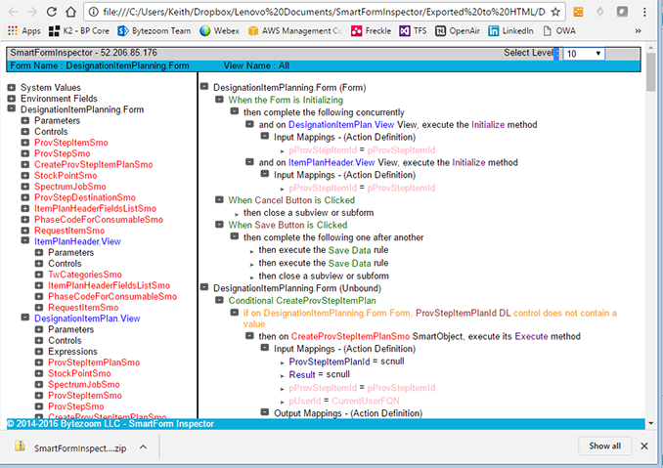
Task: Close the downloads bar
Action: click(x=644, y=447)
